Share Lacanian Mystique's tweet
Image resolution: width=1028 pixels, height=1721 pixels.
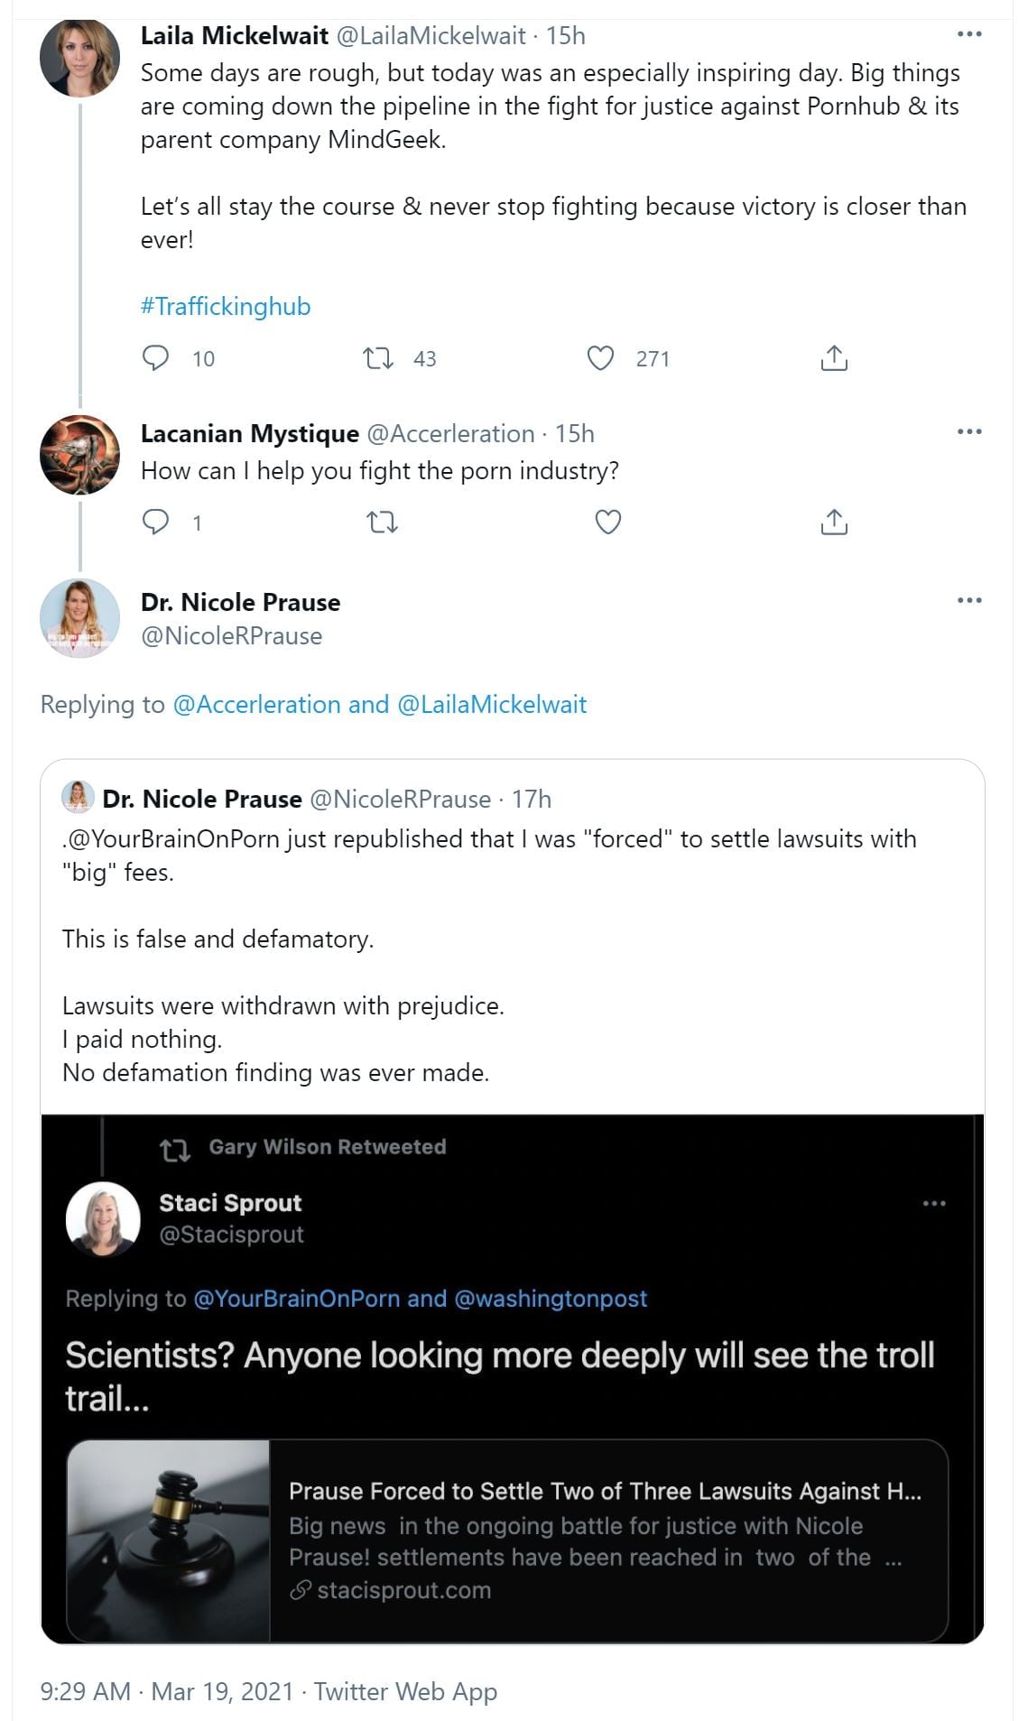click(x=834, y=522)
